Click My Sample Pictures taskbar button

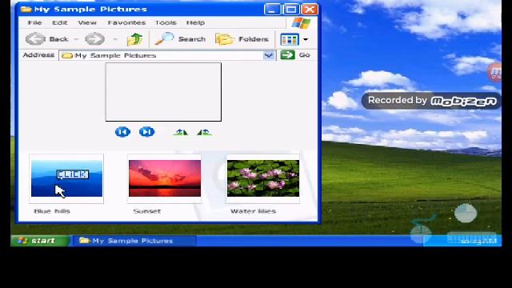coord(134,241)
